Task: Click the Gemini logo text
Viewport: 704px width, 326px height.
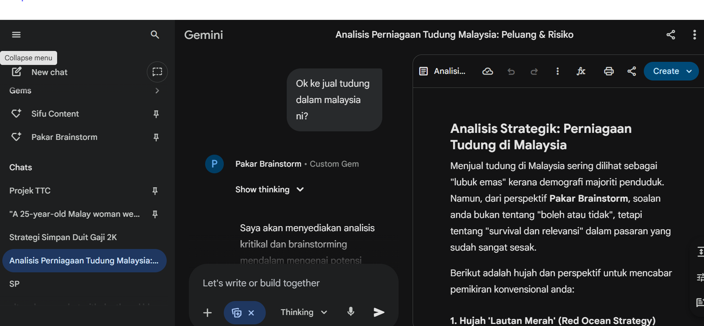Action: click(x=204, y=35)
